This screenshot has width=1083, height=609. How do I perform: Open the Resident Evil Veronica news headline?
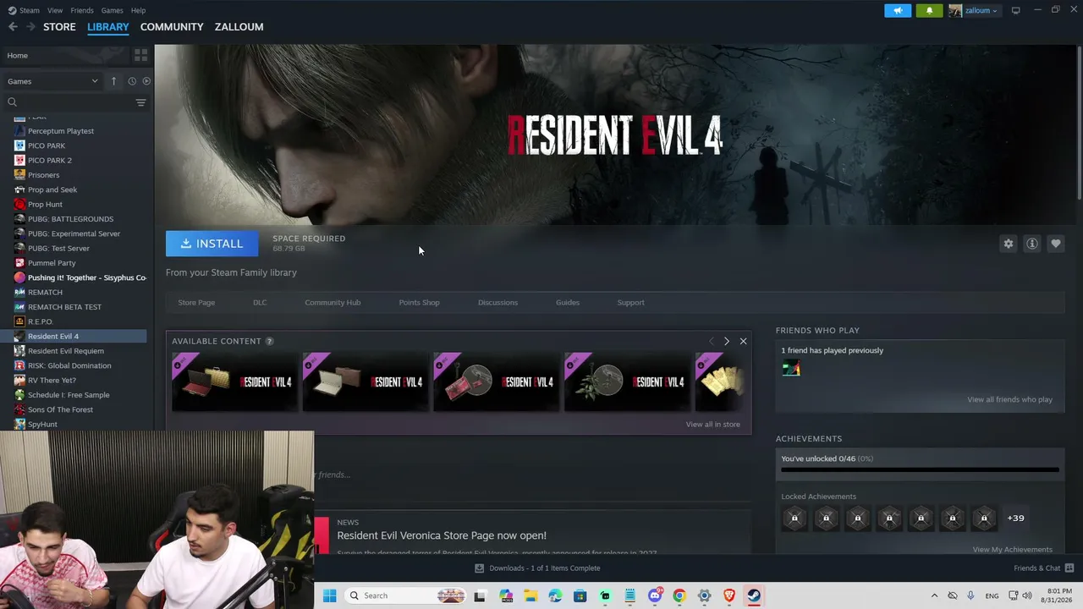(x=442, y=535)
